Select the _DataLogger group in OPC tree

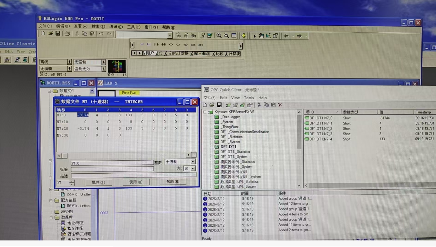click(230, 117)
